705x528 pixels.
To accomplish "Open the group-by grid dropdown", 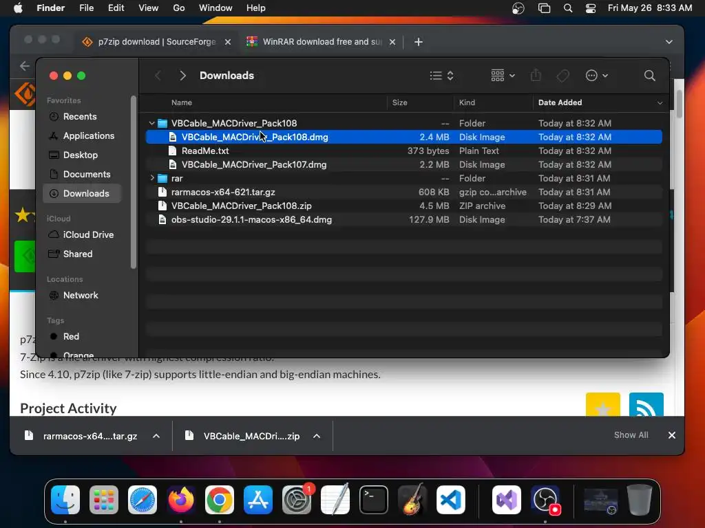I will point(503,76).
